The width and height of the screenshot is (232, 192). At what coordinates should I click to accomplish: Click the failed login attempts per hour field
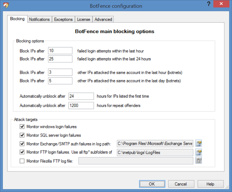(x=60, y=51)
